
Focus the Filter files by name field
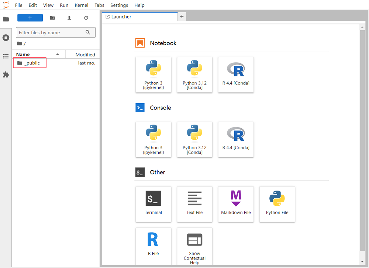pos(56,32)
